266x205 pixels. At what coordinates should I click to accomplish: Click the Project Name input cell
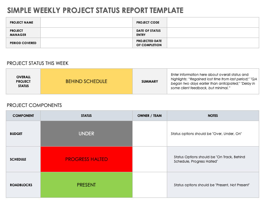[x=86, y=23]
